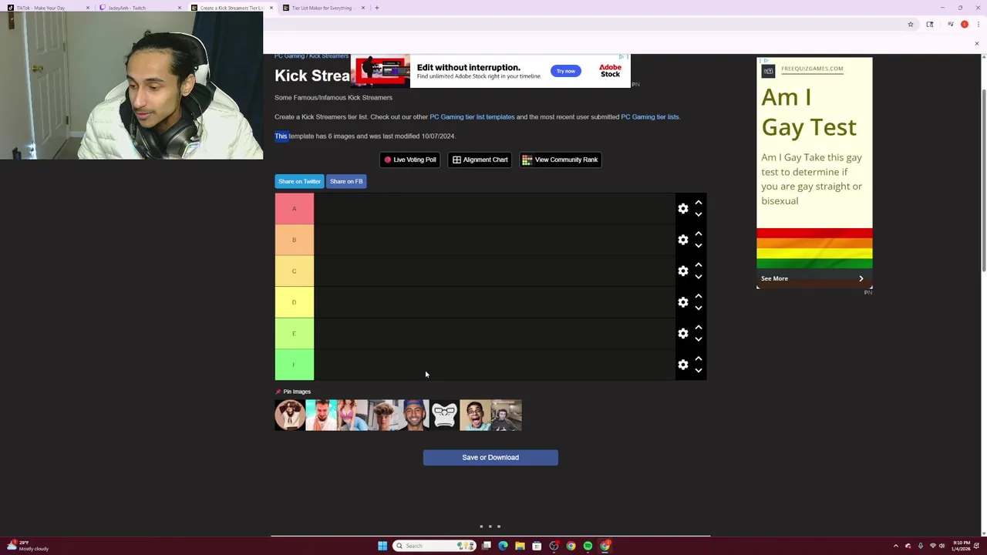Close the Kick Streamers tier list tab

271,8
